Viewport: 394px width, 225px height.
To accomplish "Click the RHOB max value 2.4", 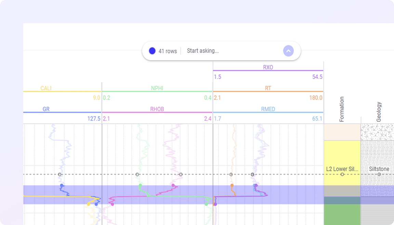I will click(x=208, y=119).
